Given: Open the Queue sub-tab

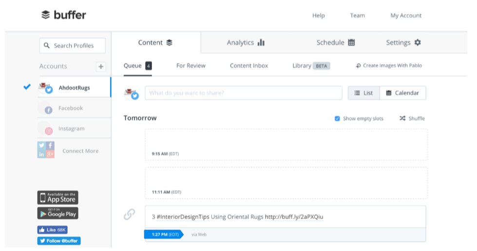Looking at the screenshot, I should (x=137, y=66).
